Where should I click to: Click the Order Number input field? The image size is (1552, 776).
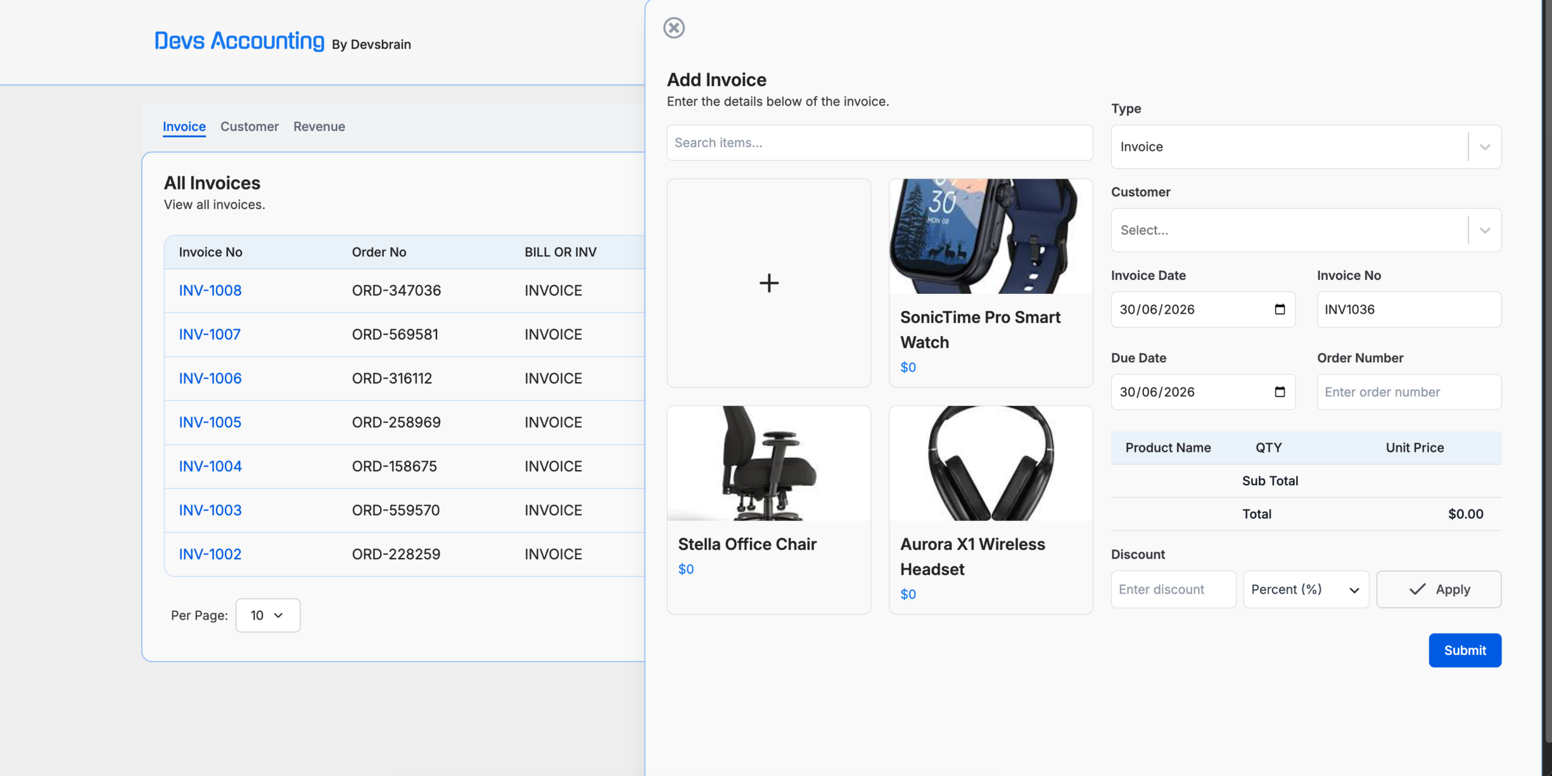coord(1409,392)
